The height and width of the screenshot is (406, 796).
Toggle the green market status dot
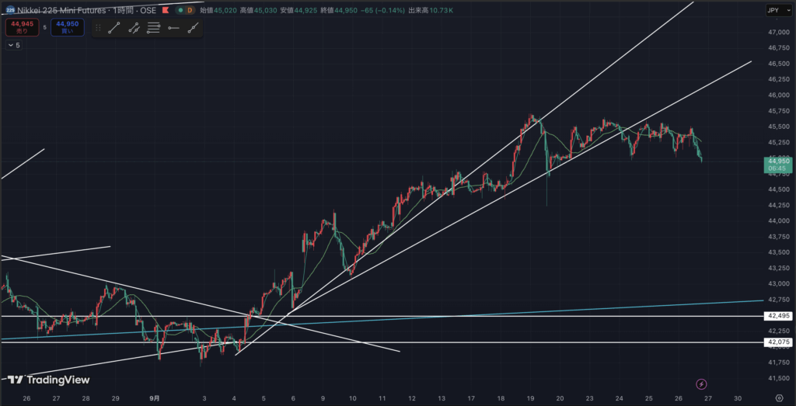pyautogui.click(x=180, y=11)
